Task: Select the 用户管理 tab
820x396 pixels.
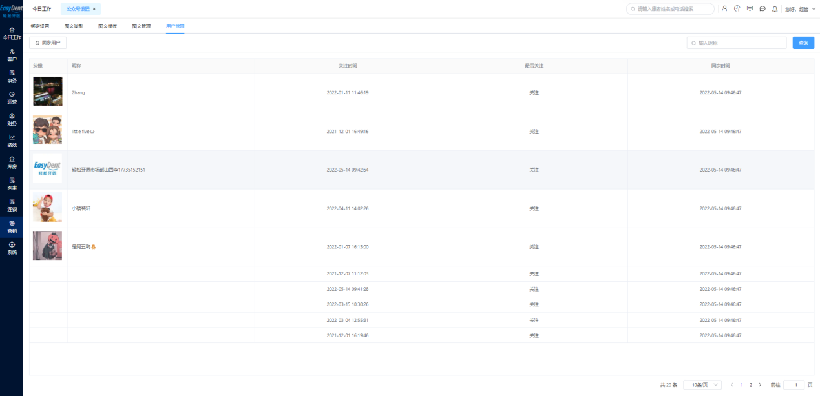Action: 175,26
